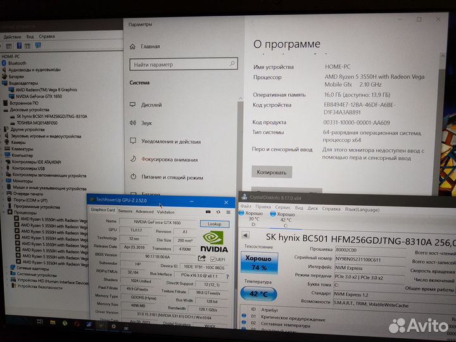Image resolution: width=456 pixels, height=342 pixels.
Task: Click Display monitor icon in Settings
Action: pos(132,104)
